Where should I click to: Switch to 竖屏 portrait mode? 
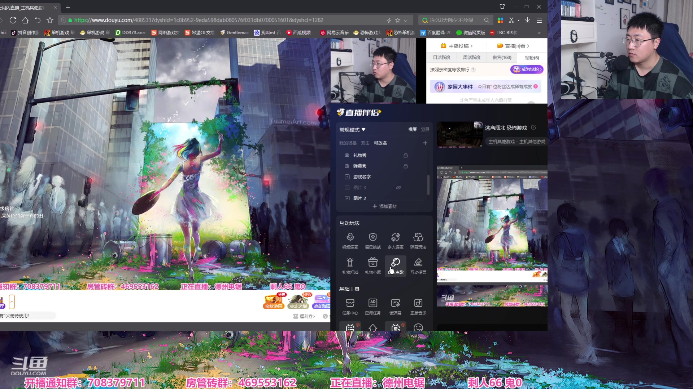[x=425, y=129]
